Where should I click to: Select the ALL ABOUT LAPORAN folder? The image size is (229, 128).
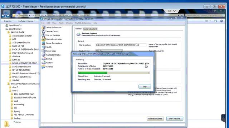(24, 114)
